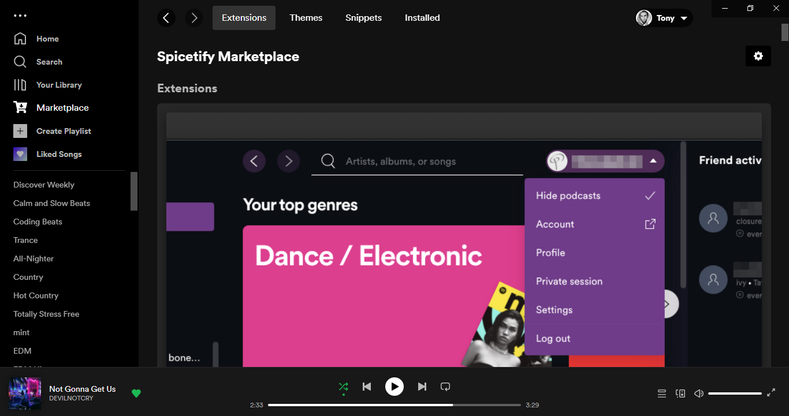Screen dimensions: 789x416
Task: Adjust the volume slider
Action: point(735,393)
